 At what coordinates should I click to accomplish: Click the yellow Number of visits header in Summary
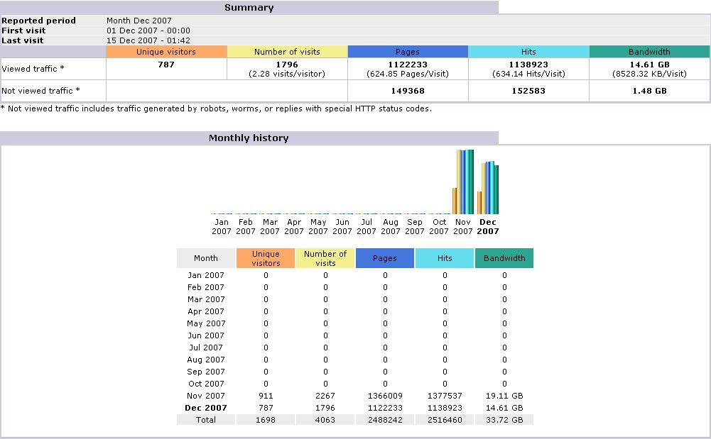tap(287, 52)
